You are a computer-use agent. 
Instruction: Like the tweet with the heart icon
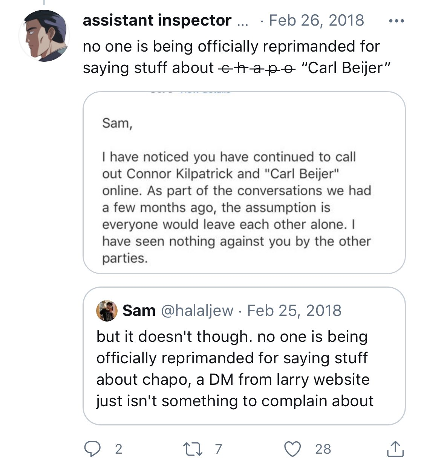[x=292, y=449]
